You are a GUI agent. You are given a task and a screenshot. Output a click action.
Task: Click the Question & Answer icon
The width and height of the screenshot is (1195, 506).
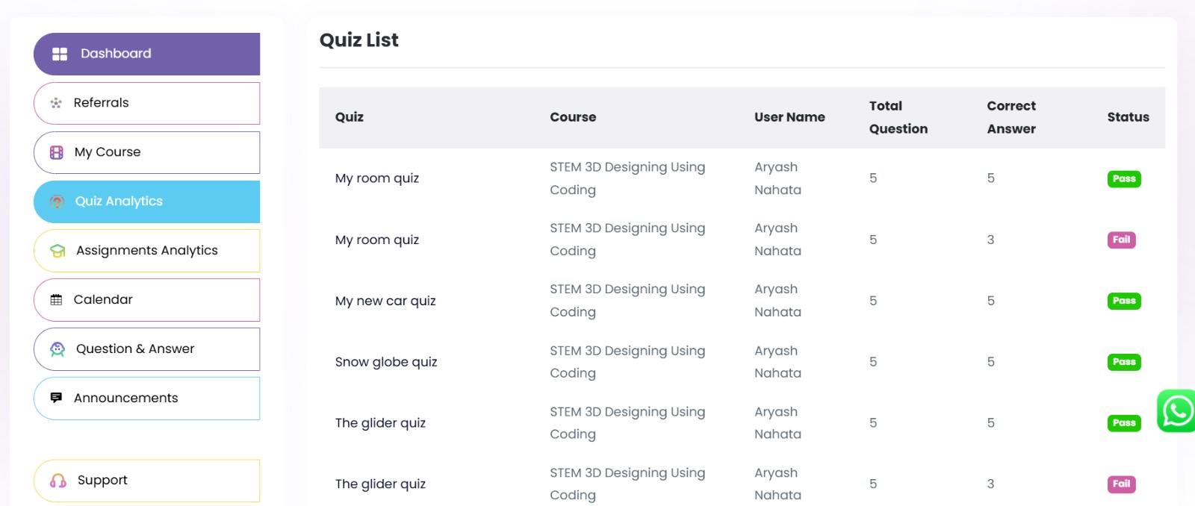pyautogui.click(x=58, y=349)
